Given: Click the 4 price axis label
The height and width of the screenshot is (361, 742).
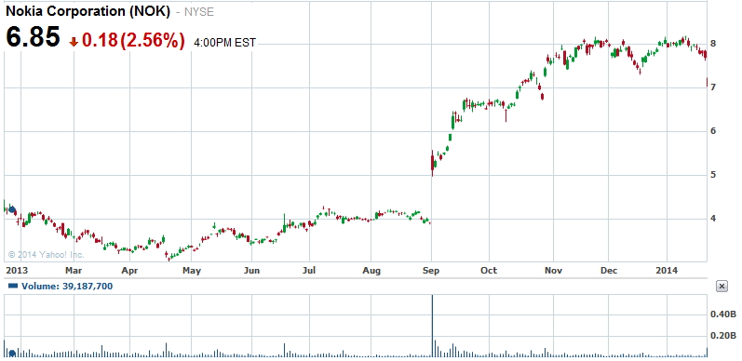Looking at the screenshot, I should 712,219.
